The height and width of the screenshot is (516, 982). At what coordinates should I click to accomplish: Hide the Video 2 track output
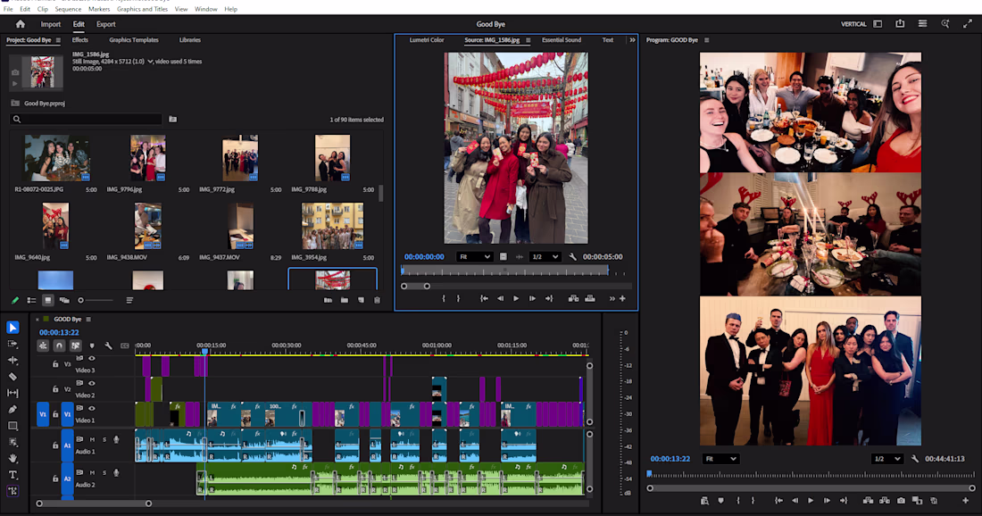tap(91, 383)
